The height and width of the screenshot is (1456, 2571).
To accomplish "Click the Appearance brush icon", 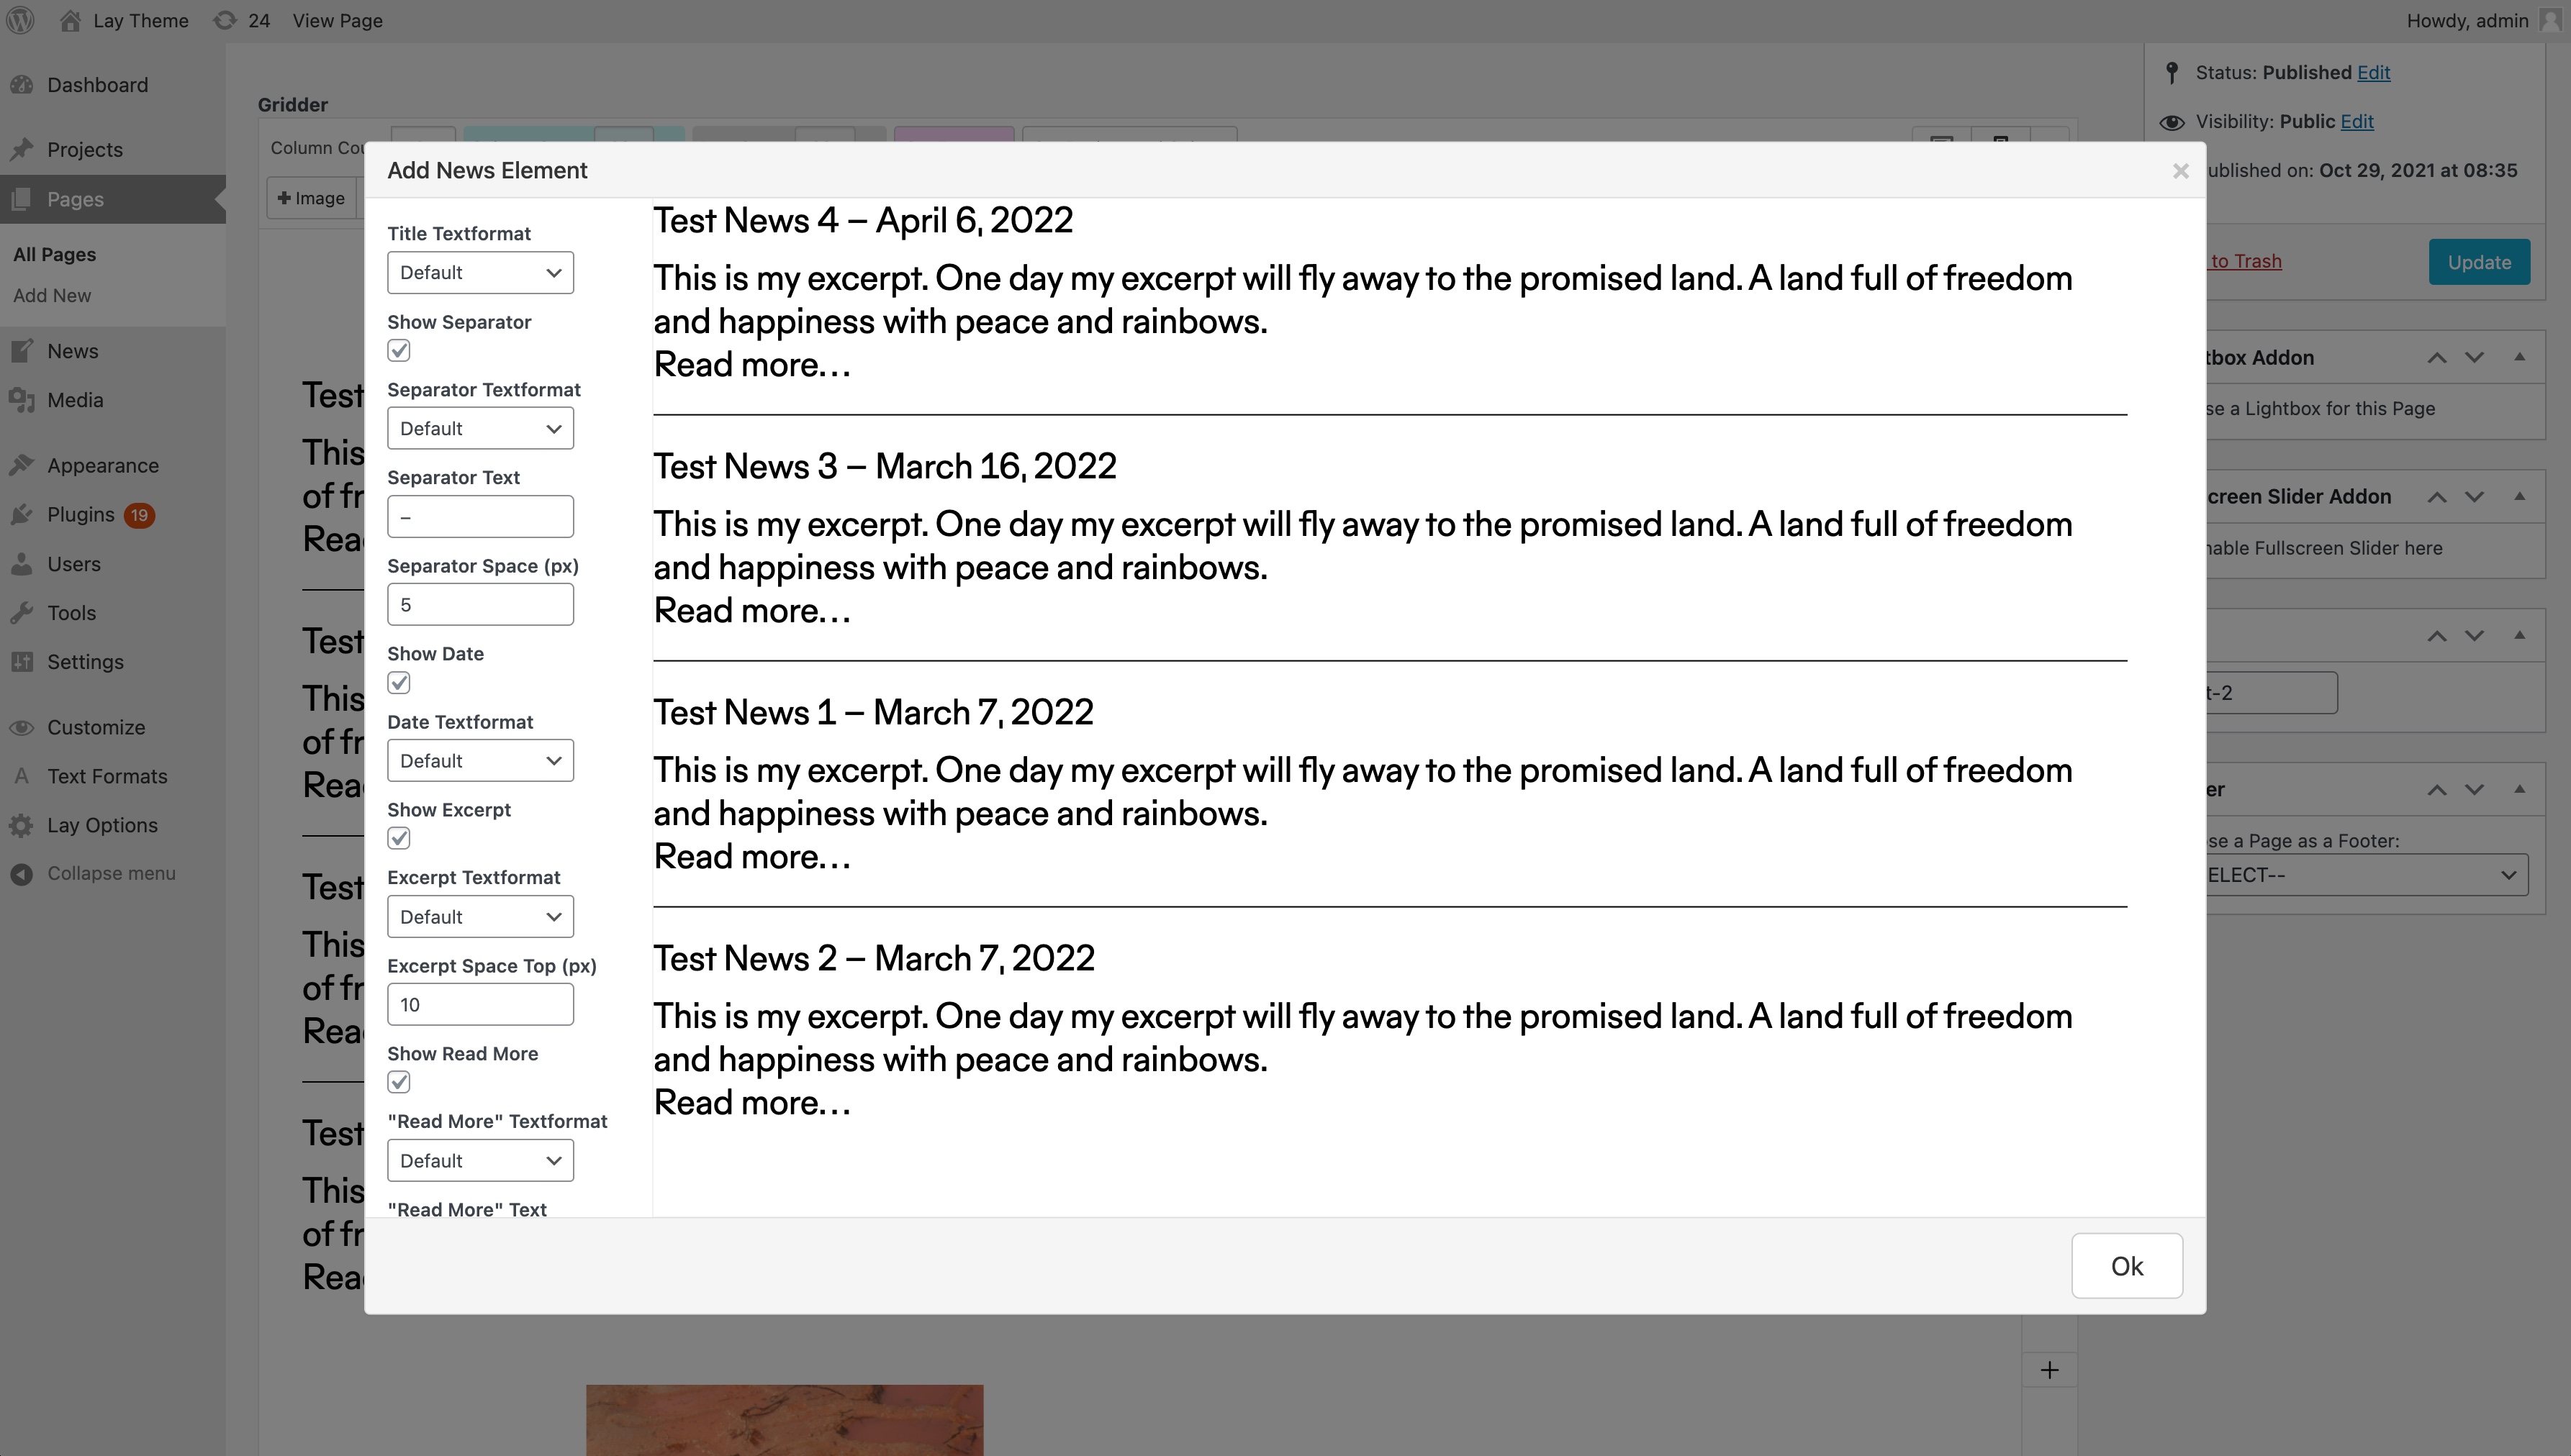I will coord(22,465).
